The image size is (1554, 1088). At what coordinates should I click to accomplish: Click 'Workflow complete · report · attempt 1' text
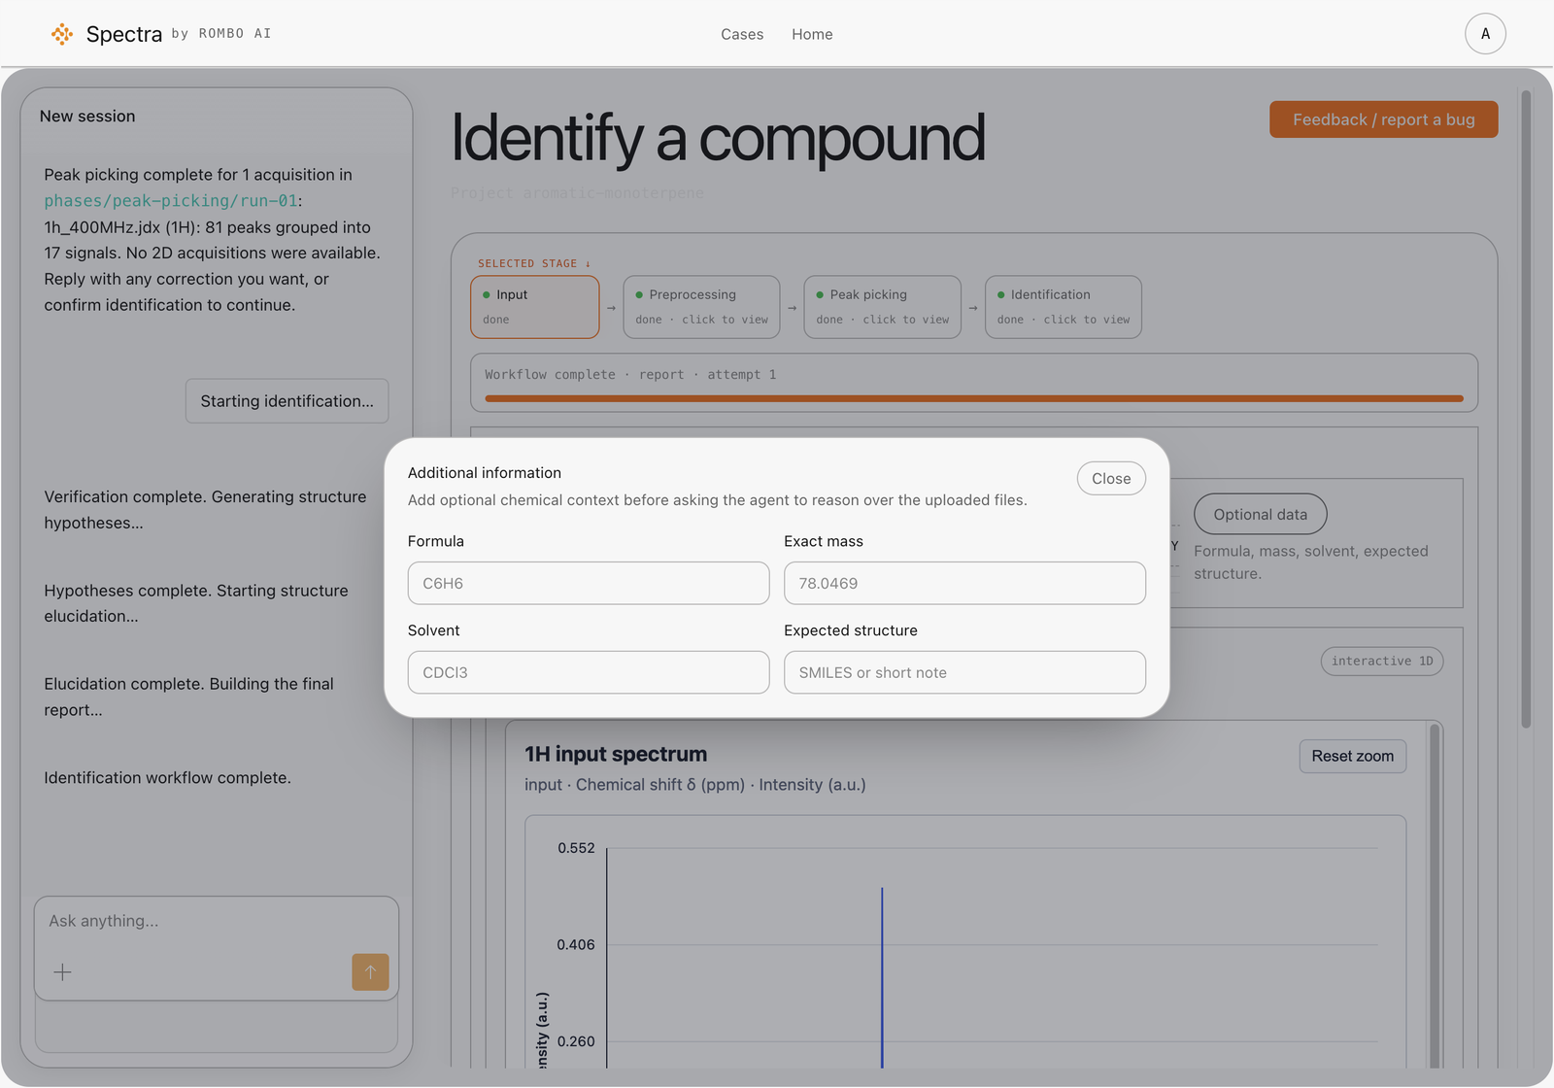(630, 374)
